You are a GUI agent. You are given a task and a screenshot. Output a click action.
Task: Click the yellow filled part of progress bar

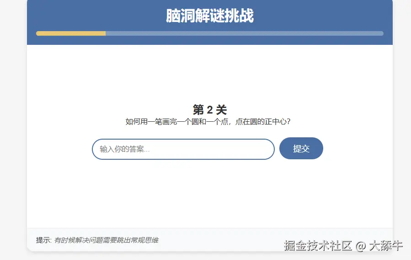(x=71, y=33)
